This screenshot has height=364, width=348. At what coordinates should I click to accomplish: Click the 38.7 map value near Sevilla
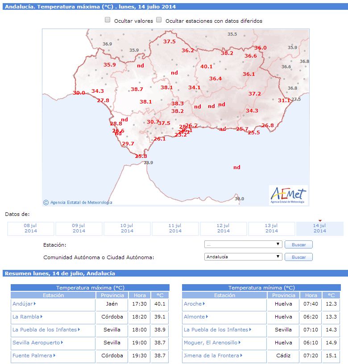[137, 89]
